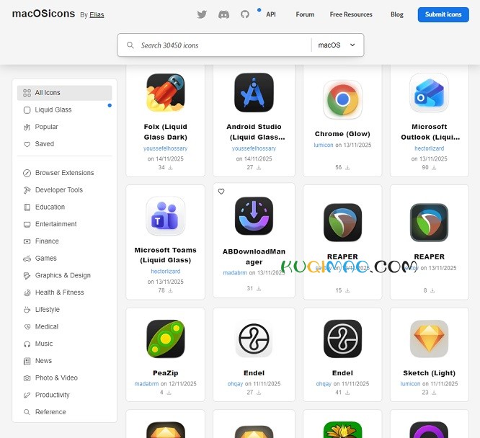Open the Free Resources link
The image size is (480, 438).
click(351, 14)
